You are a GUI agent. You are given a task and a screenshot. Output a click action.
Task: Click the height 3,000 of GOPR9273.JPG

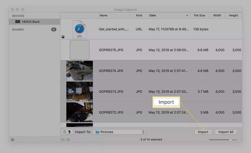237,92
